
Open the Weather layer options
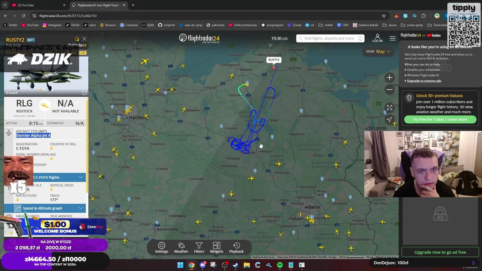[x=181, y=248]
